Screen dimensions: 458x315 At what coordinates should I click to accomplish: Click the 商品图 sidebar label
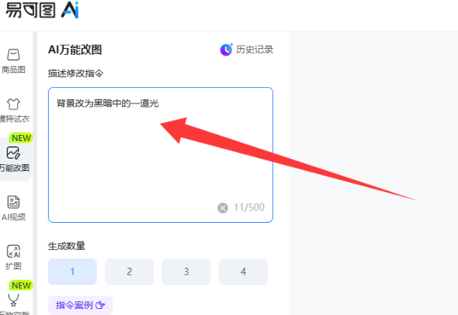tap(13, 70)
